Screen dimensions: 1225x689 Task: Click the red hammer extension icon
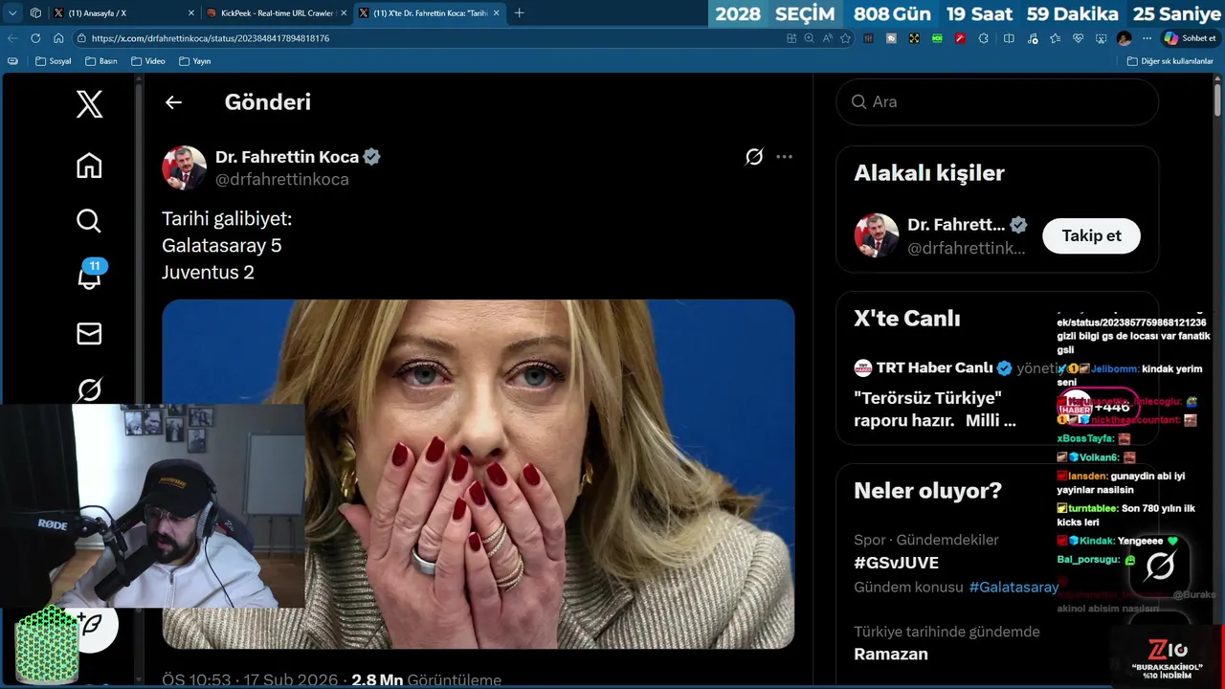(960, 38)
